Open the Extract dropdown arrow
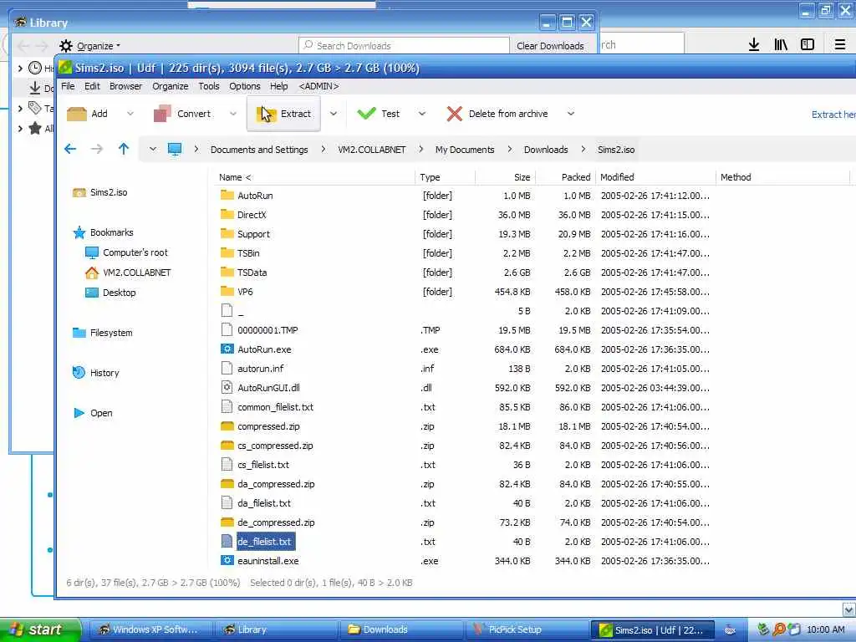The image size is (856, 642). (x=334, y=114)
